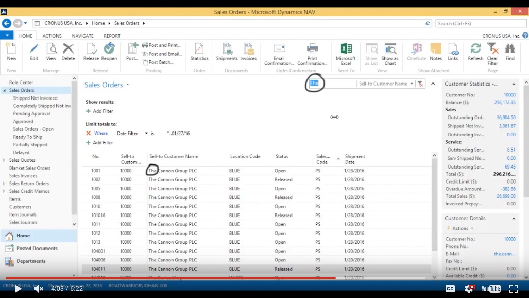Clear the quick filter funnel icon
The image size is (529, 298).
(x=420, y=84)
